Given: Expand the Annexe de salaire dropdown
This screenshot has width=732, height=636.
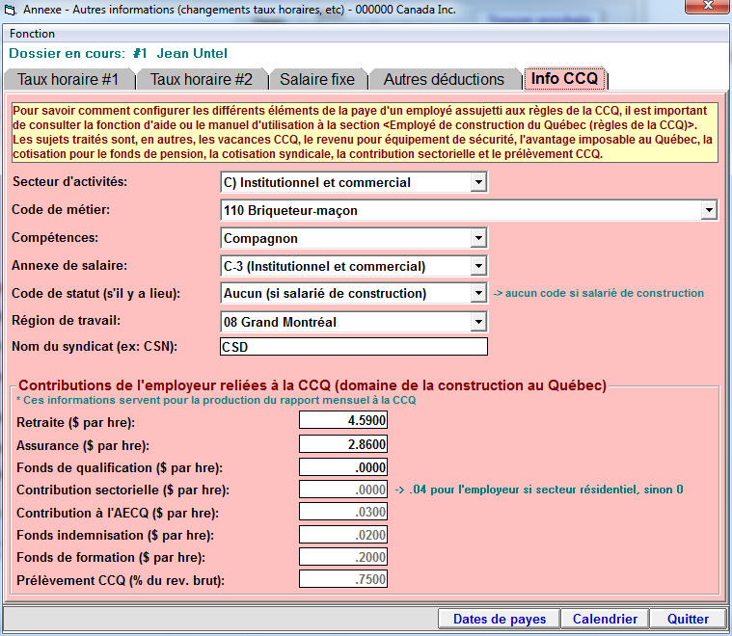Looking at the screenshot, I should [x=478, y=266].
